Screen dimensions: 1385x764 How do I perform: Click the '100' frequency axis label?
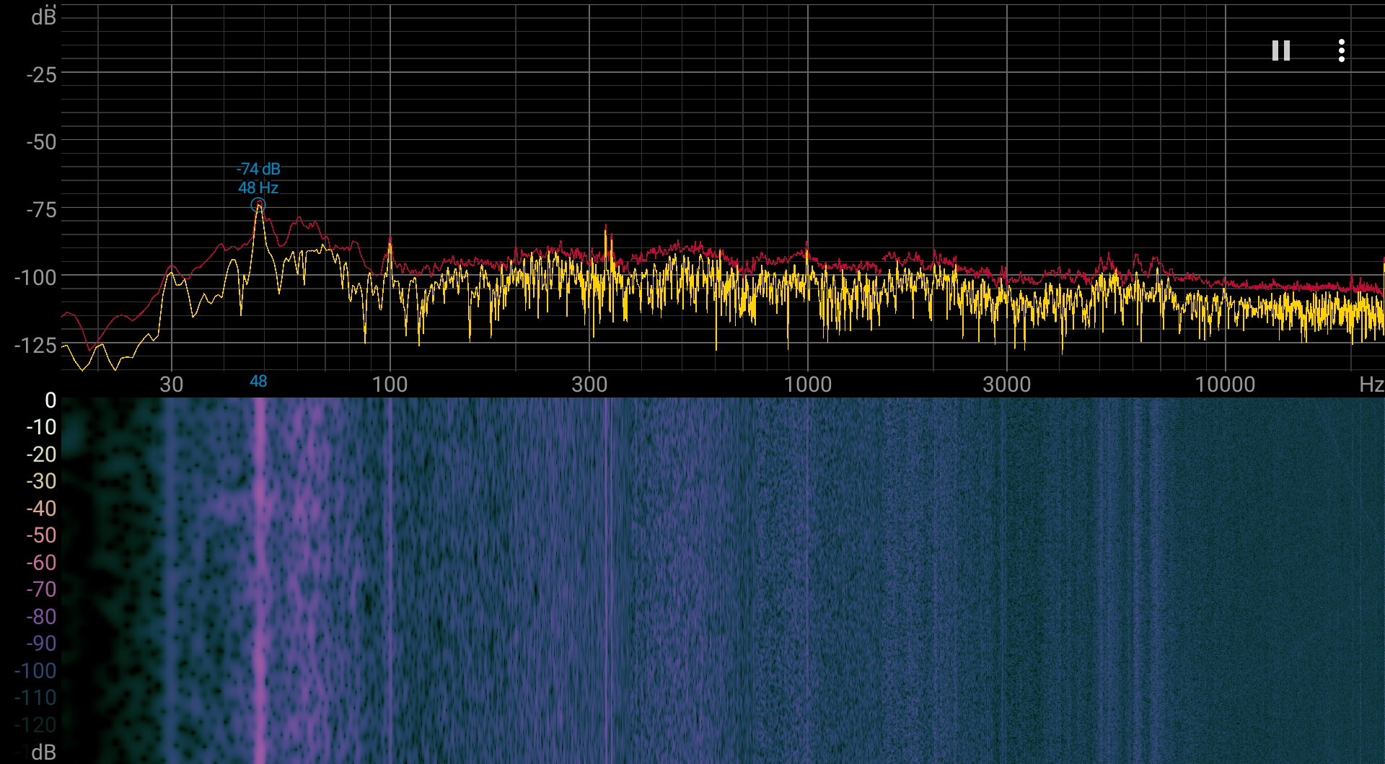pyautogui.click(x=390, y=385)
